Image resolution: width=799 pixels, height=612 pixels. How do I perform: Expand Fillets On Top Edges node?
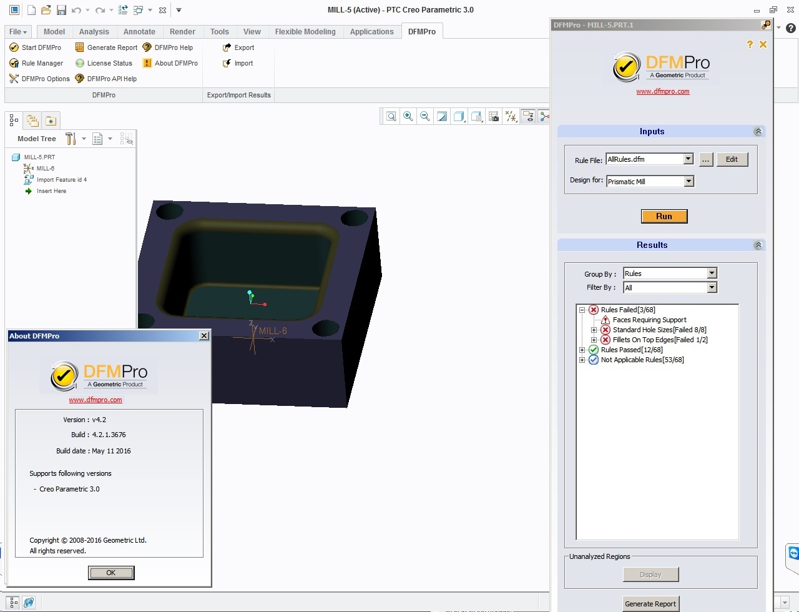594,340
